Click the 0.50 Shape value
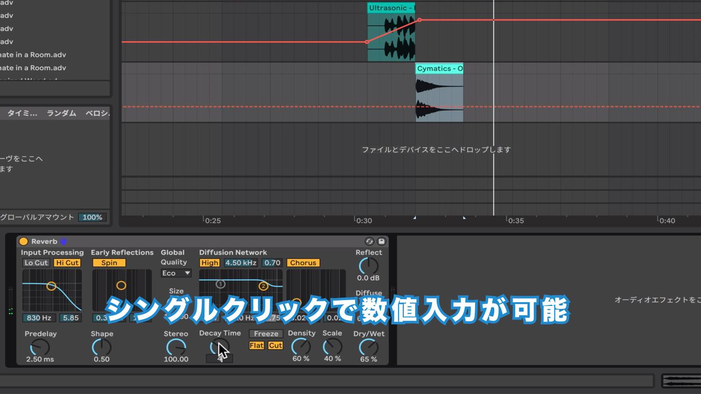701x394 pixels. point(101,359)
